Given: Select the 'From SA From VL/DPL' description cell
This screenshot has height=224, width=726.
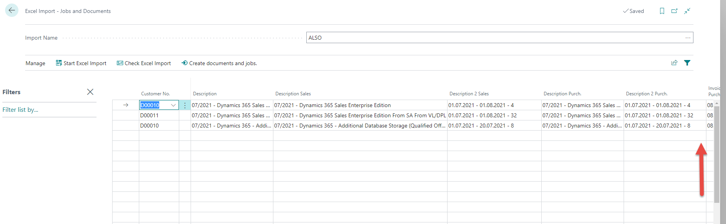Looking at the screenshot, I should click(360, 115).
